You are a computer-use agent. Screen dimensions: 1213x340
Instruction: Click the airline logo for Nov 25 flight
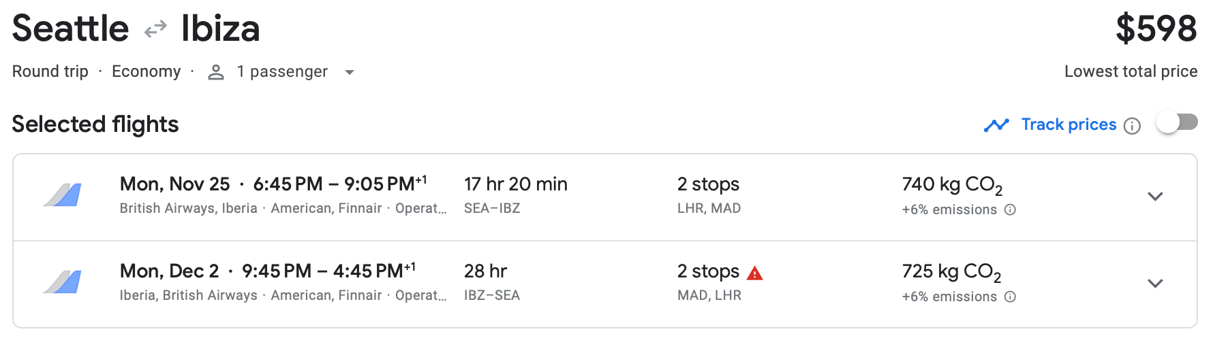click(x=63, y=195)
